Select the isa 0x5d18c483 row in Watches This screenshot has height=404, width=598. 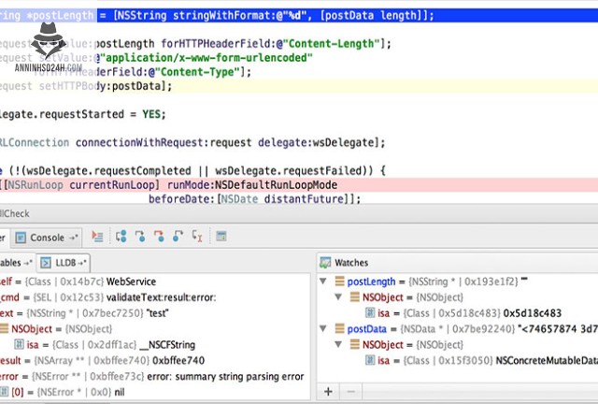(457, 313)
